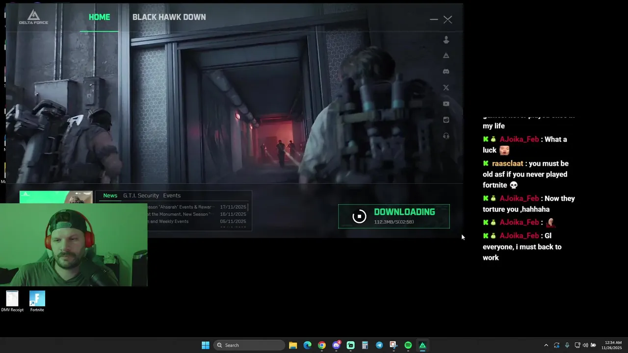Launch Microsoft Edge from the taskbar
The width and height of the screenshot is (628, 353).
click(x=307, y=345)
